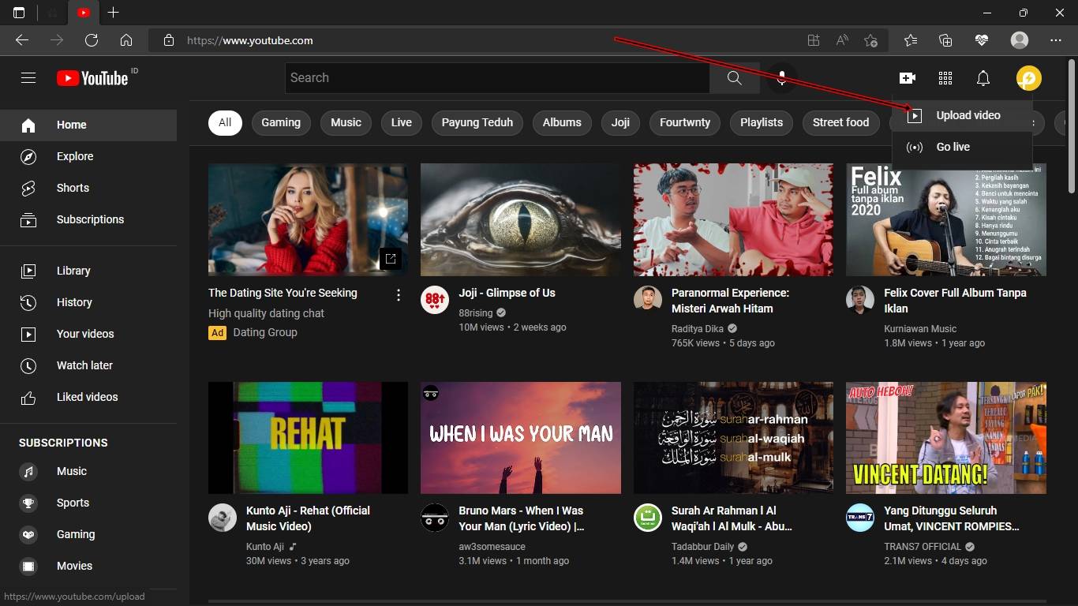Open Watch later in the sidebar
Image resolution: width=1078 pixels, height=606 pixels.
pos(88,365)
